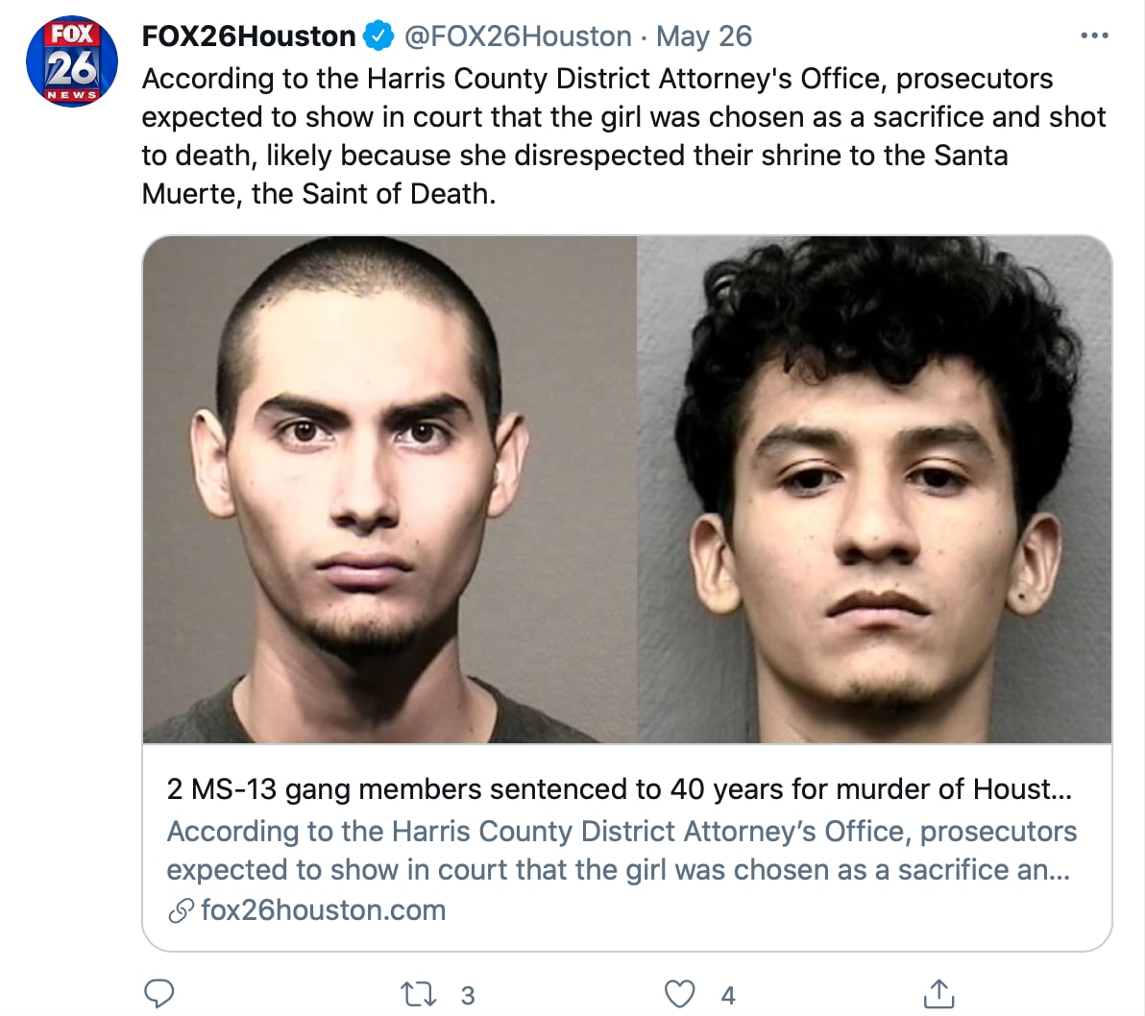Click the retweet count 3
This screenshot has width=1145, height=1016.
(x=468, y=995)
